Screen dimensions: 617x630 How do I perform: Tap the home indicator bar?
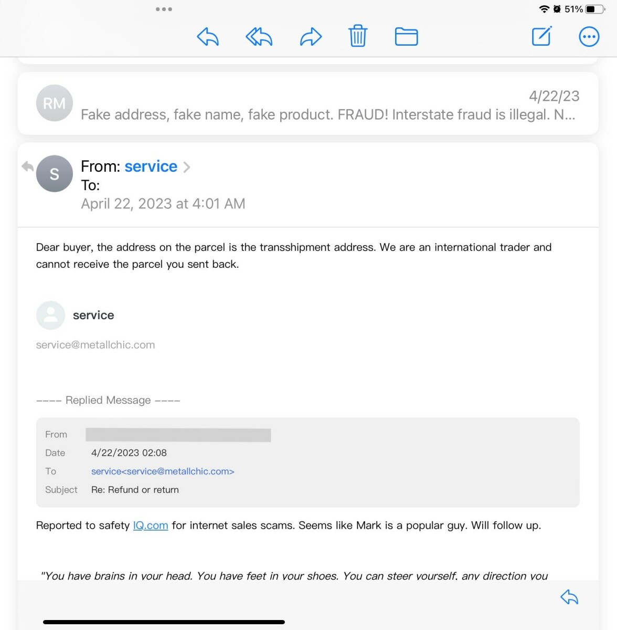pyautogui.click(x=164, y=622)
